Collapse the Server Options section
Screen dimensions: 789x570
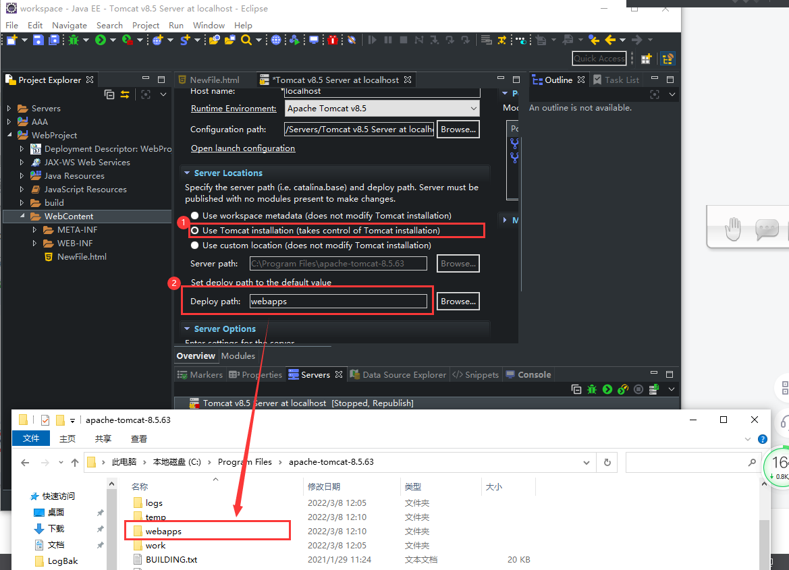(187, 329)
